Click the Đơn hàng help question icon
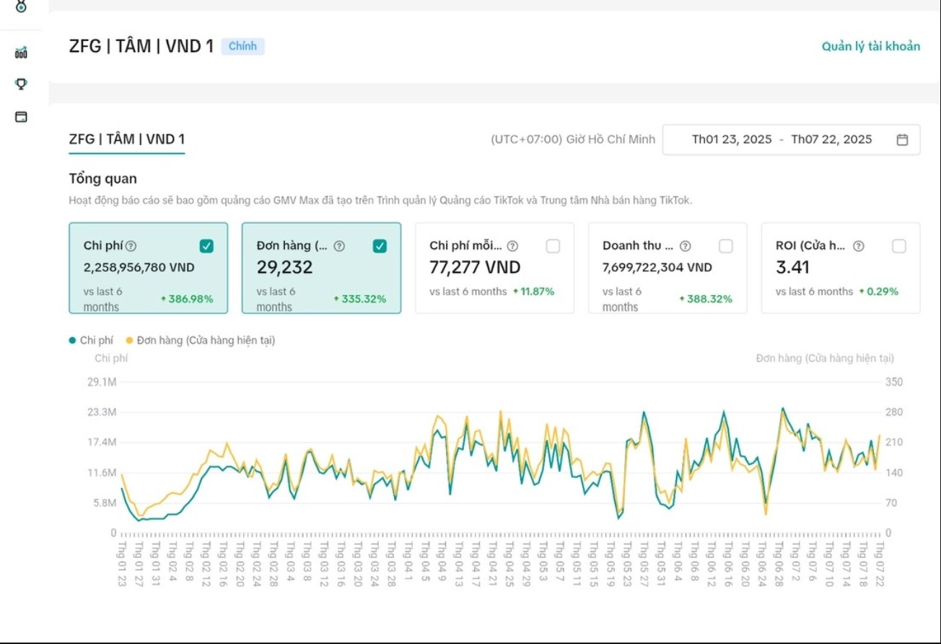The height and width of the screenshot is (644, 941). click(339, 246)
